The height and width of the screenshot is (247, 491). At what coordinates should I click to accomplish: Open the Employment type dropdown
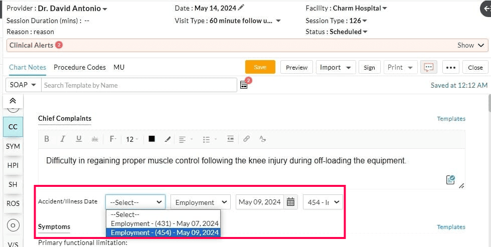point(200,202)
